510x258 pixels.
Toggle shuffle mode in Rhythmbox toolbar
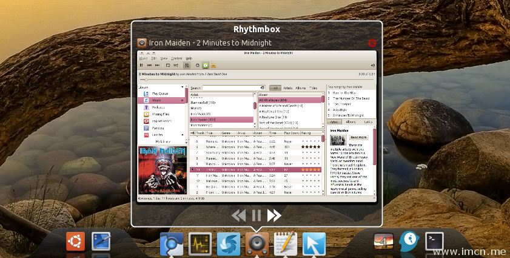176,66
